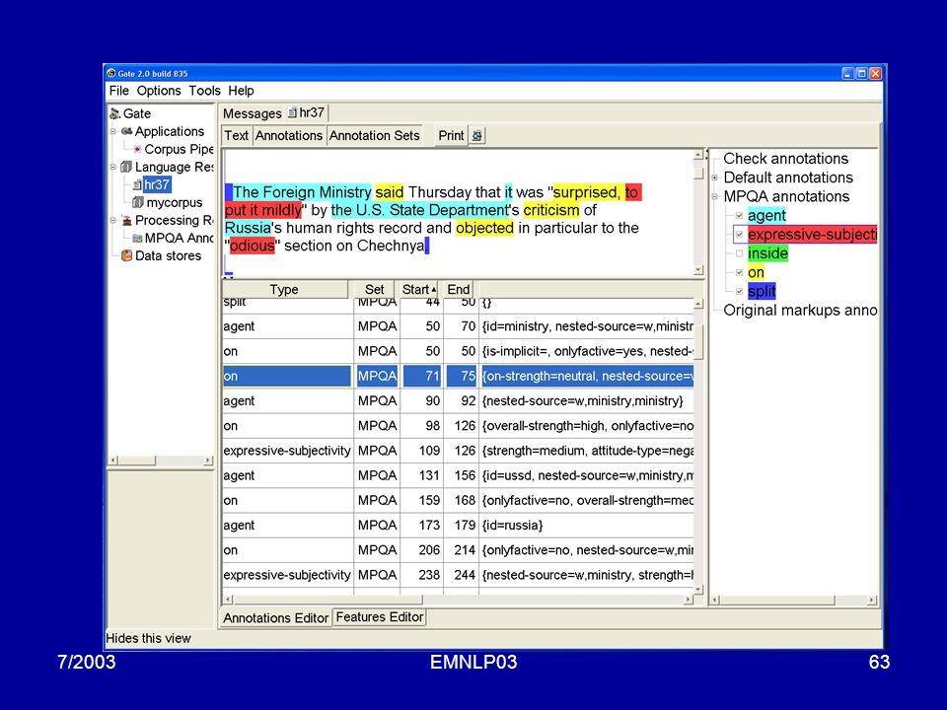
Task: Open the Tools menu
Action: 205,91
